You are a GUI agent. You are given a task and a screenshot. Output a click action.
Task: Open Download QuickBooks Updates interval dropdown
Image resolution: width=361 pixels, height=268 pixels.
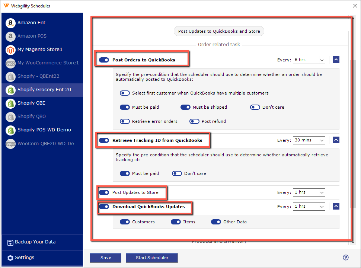pyautogui.click(x=309, y=207)
